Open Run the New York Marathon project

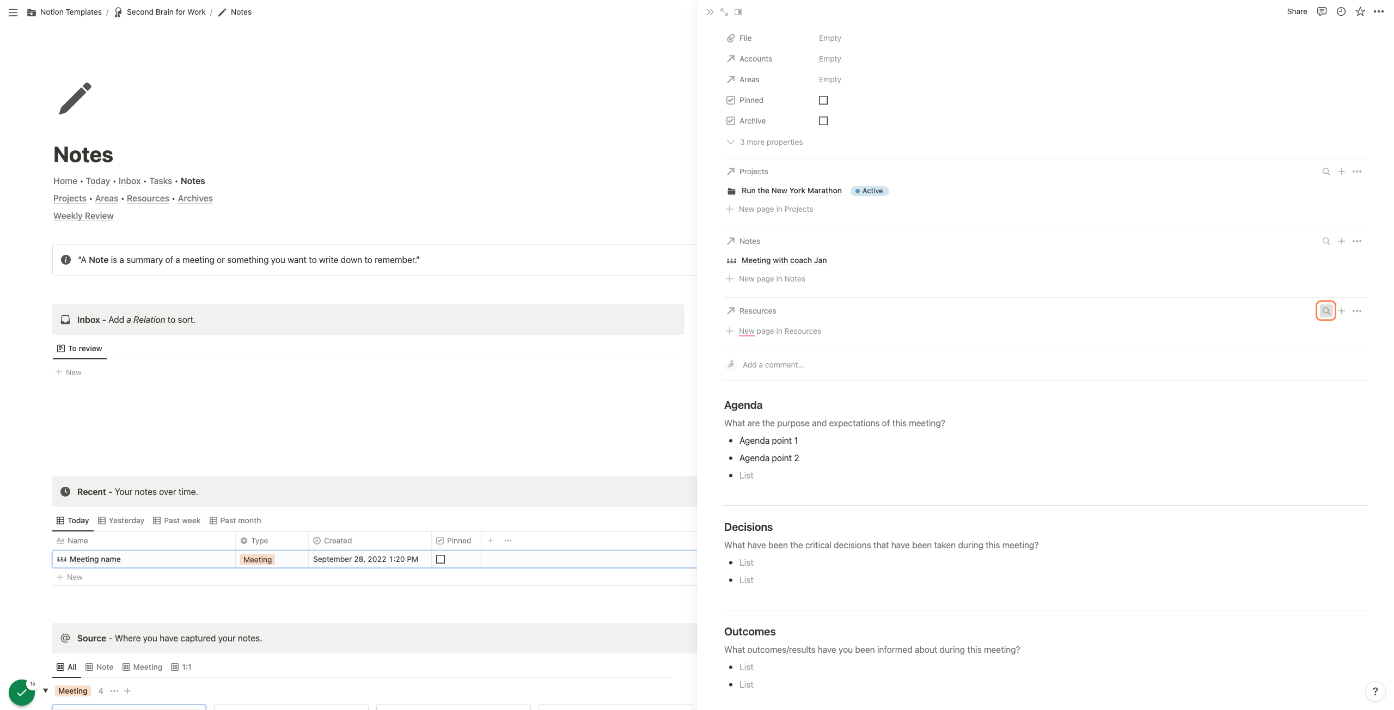pyautogui.click(x=791, y=191)
